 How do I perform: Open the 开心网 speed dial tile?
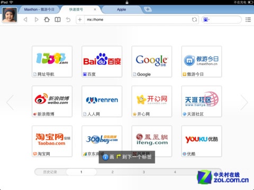(152, 101)
